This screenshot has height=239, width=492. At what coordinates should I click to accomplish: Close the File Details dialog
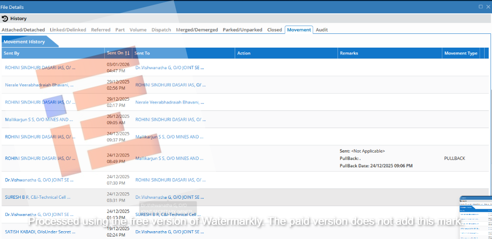488,7
